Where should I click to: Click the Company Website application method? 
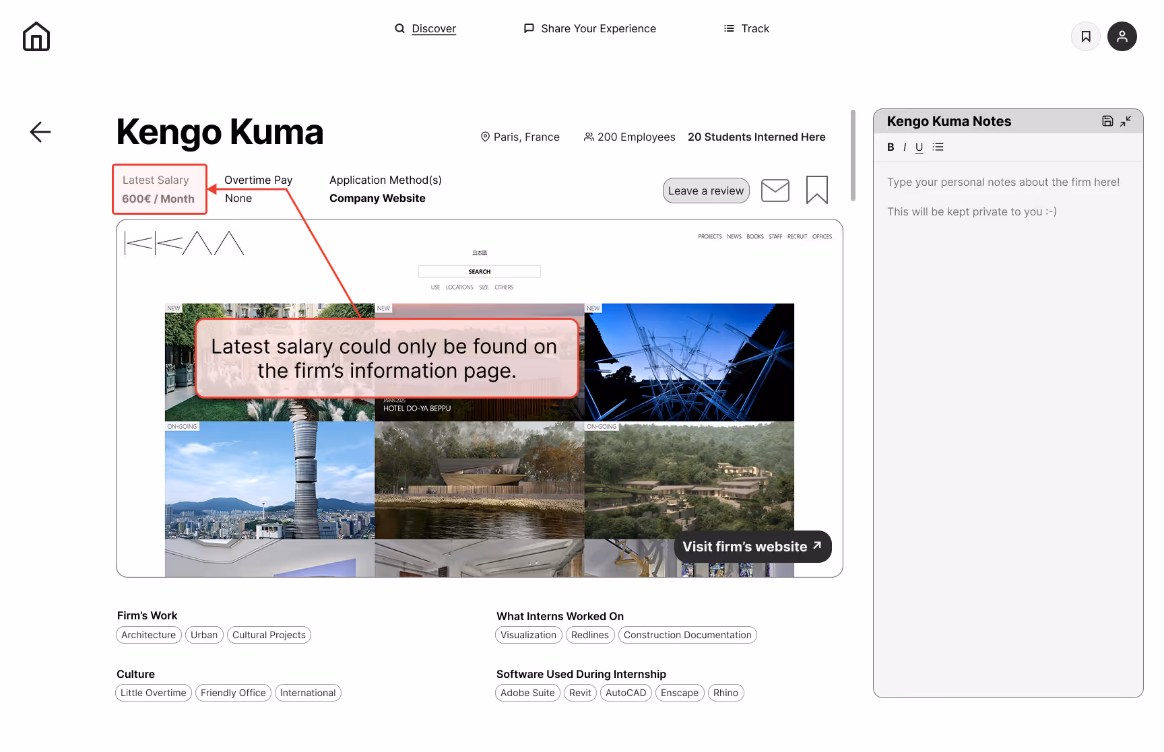point(377,198)
